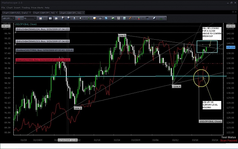Click the text label tool icon left of the eraser
238x149 pixels.
(147, 18)
